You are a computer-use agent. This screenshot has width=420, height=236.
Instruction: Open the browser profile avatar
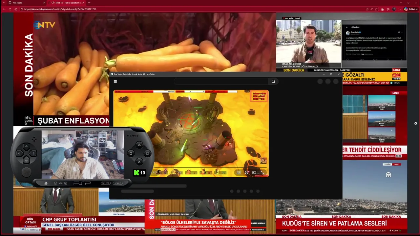click(394, 9)
